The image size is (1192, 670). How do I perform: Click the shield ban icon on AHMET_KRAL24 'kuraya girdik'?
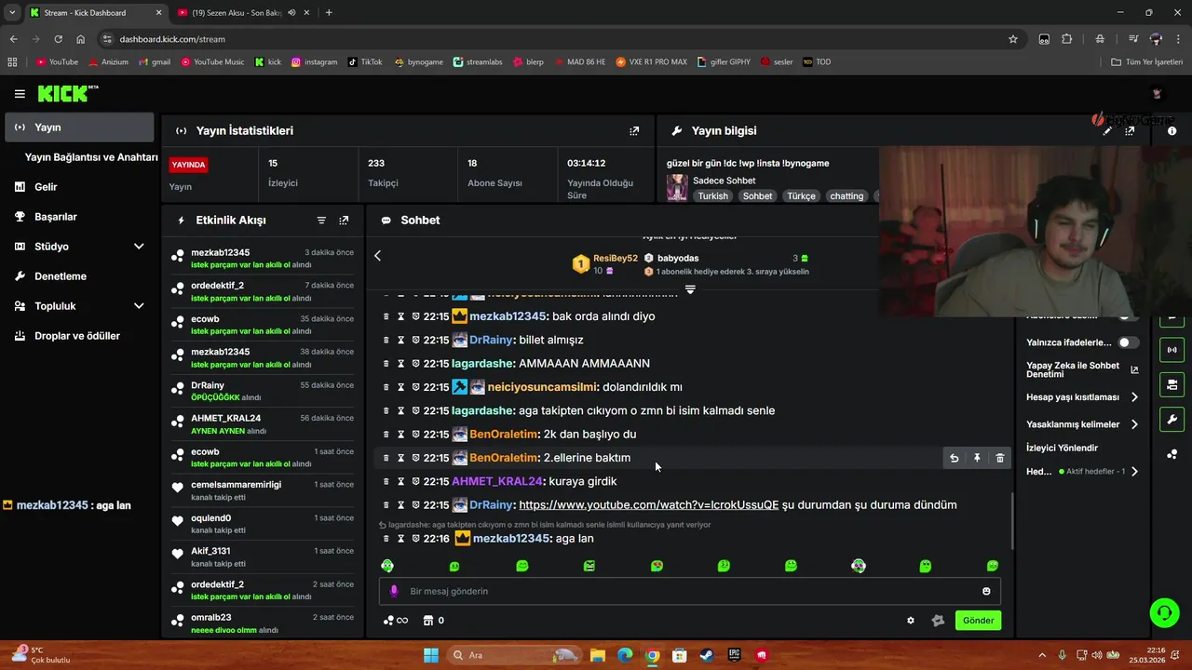coord(416,481)
